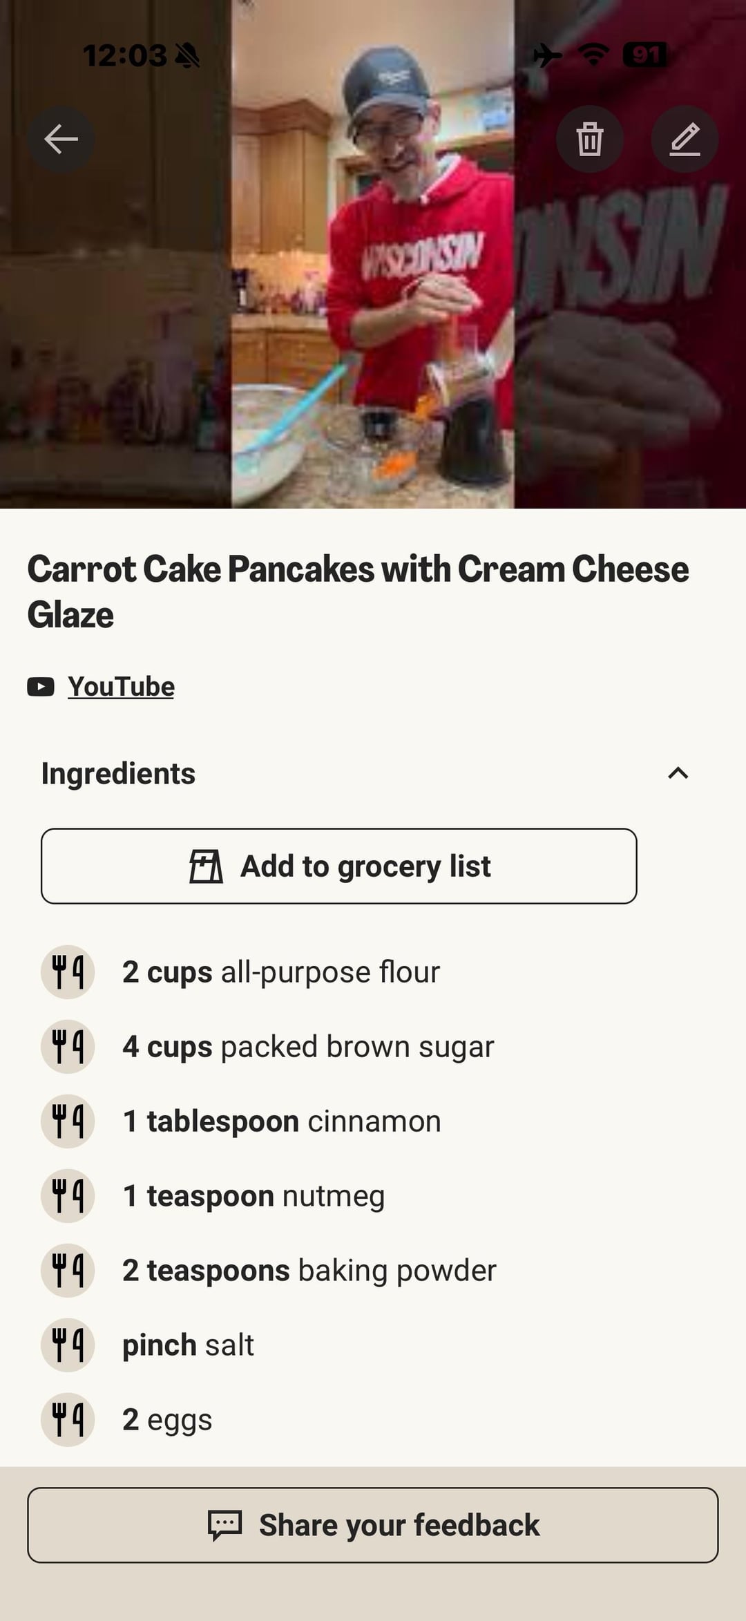The image size is (746, 1621).
Task: Tap utensils icon beside baking powder
Action: [x=68, y=1271]
